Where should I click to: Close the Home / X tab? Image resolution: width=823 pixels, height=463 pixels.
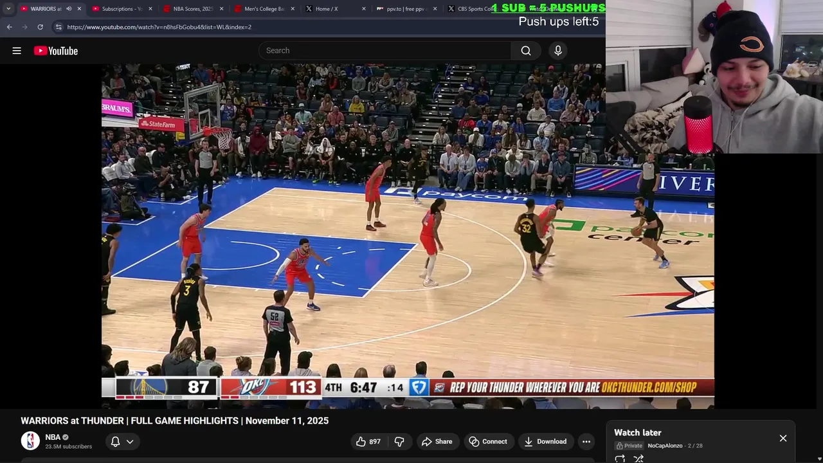364,8
